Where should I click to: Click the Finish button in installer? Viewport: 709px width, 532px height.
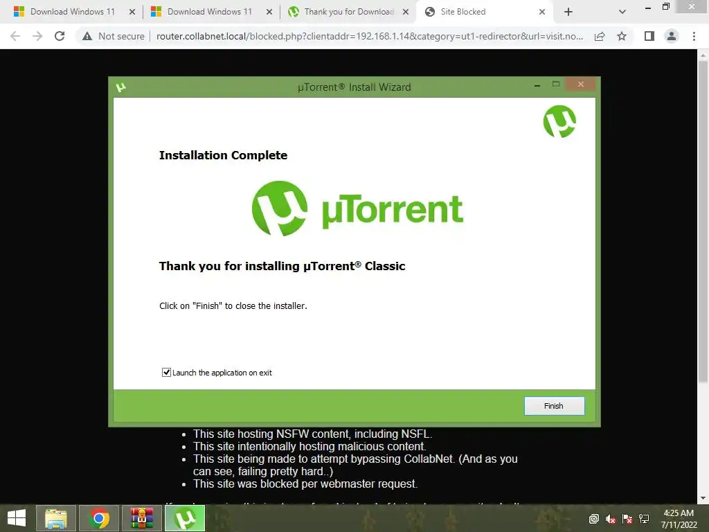click(554, 406)
